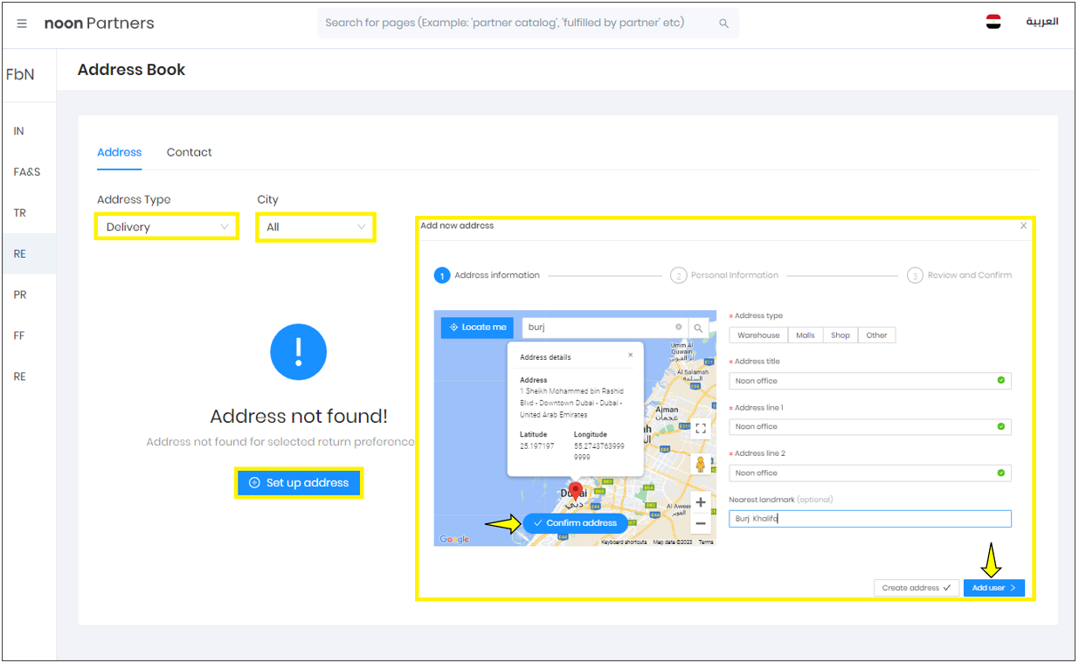Image resolution: width=1079 pixels, height=663 pixels.
Task: Click the magnifier icon in the top search bar
Action: [x=723, y=24]
